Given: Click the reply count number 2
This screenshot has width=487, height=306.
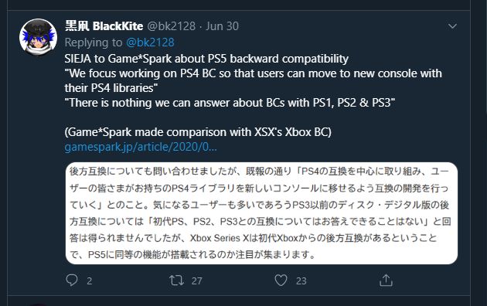Looking at the screenshot, I should pyautogui.click(x=90, y=280).
